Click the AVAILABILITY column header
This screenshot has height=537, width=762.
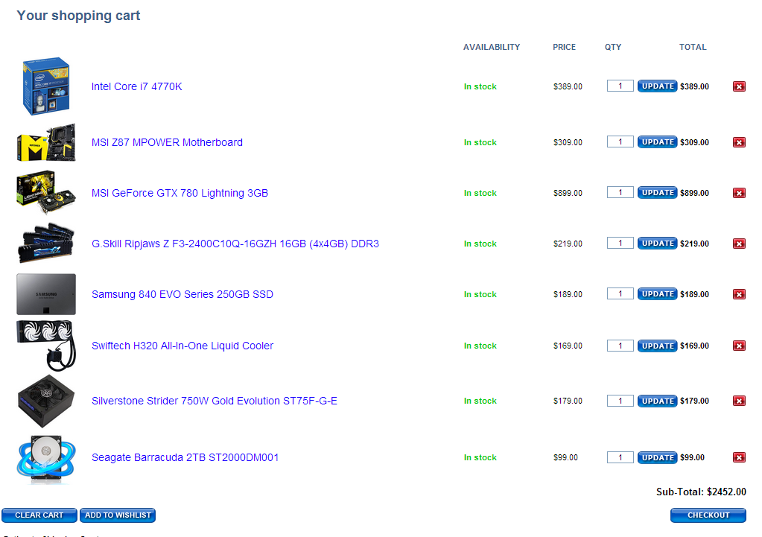click(492, 47)
